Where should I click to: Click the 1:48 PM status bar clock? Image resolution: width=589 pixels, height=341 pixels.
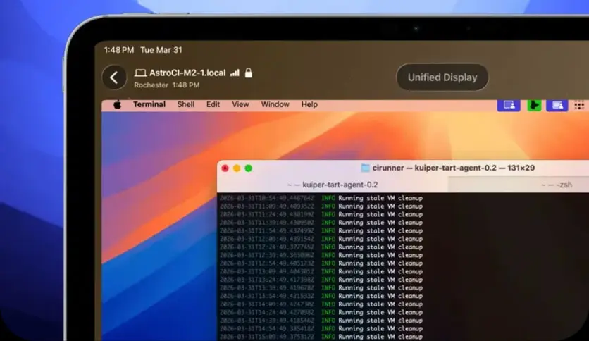[x=118, y=50]
